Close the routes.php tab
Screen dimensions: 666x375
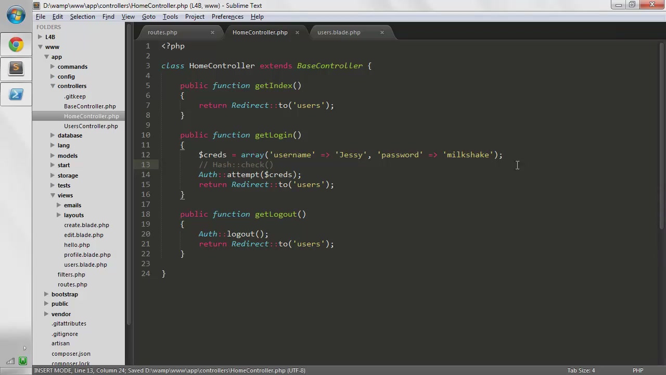(212, 32)
